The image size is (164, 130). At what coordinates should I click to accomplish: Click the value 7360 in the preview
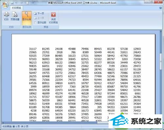pos(72,87)
